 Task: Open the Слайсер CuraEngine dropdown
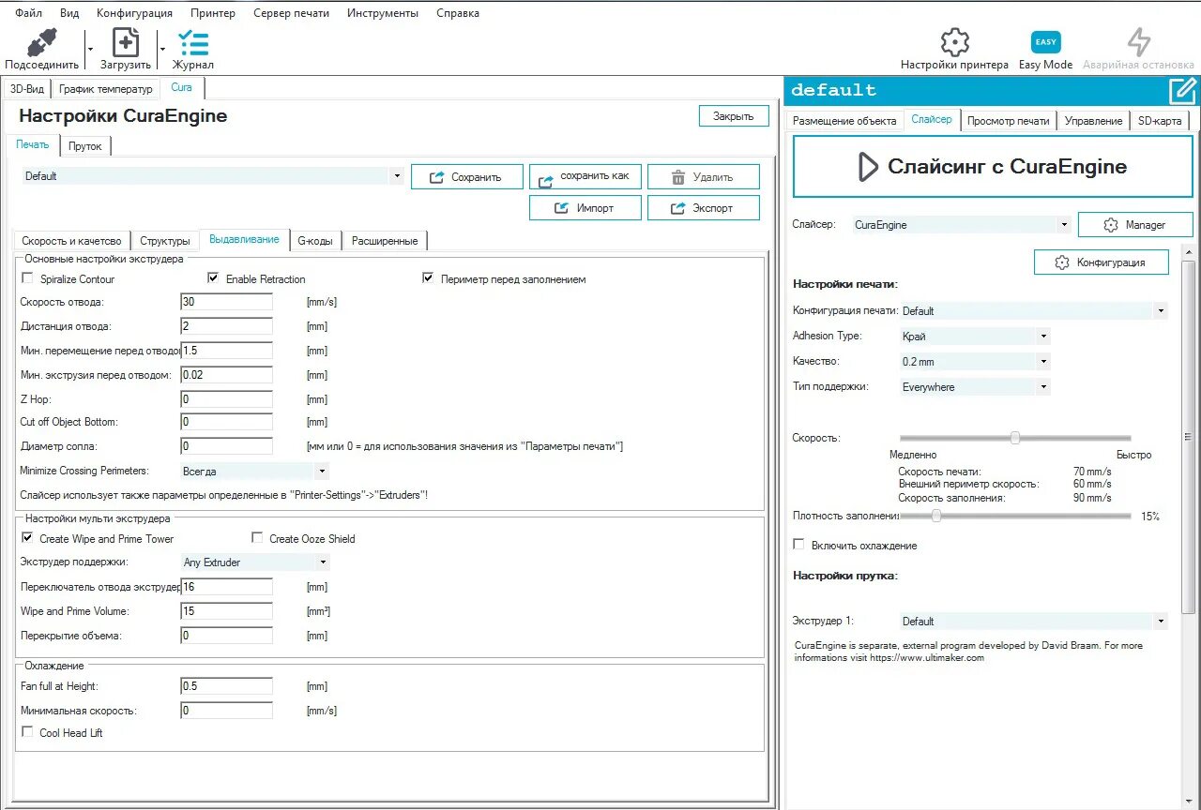point(962,225)
